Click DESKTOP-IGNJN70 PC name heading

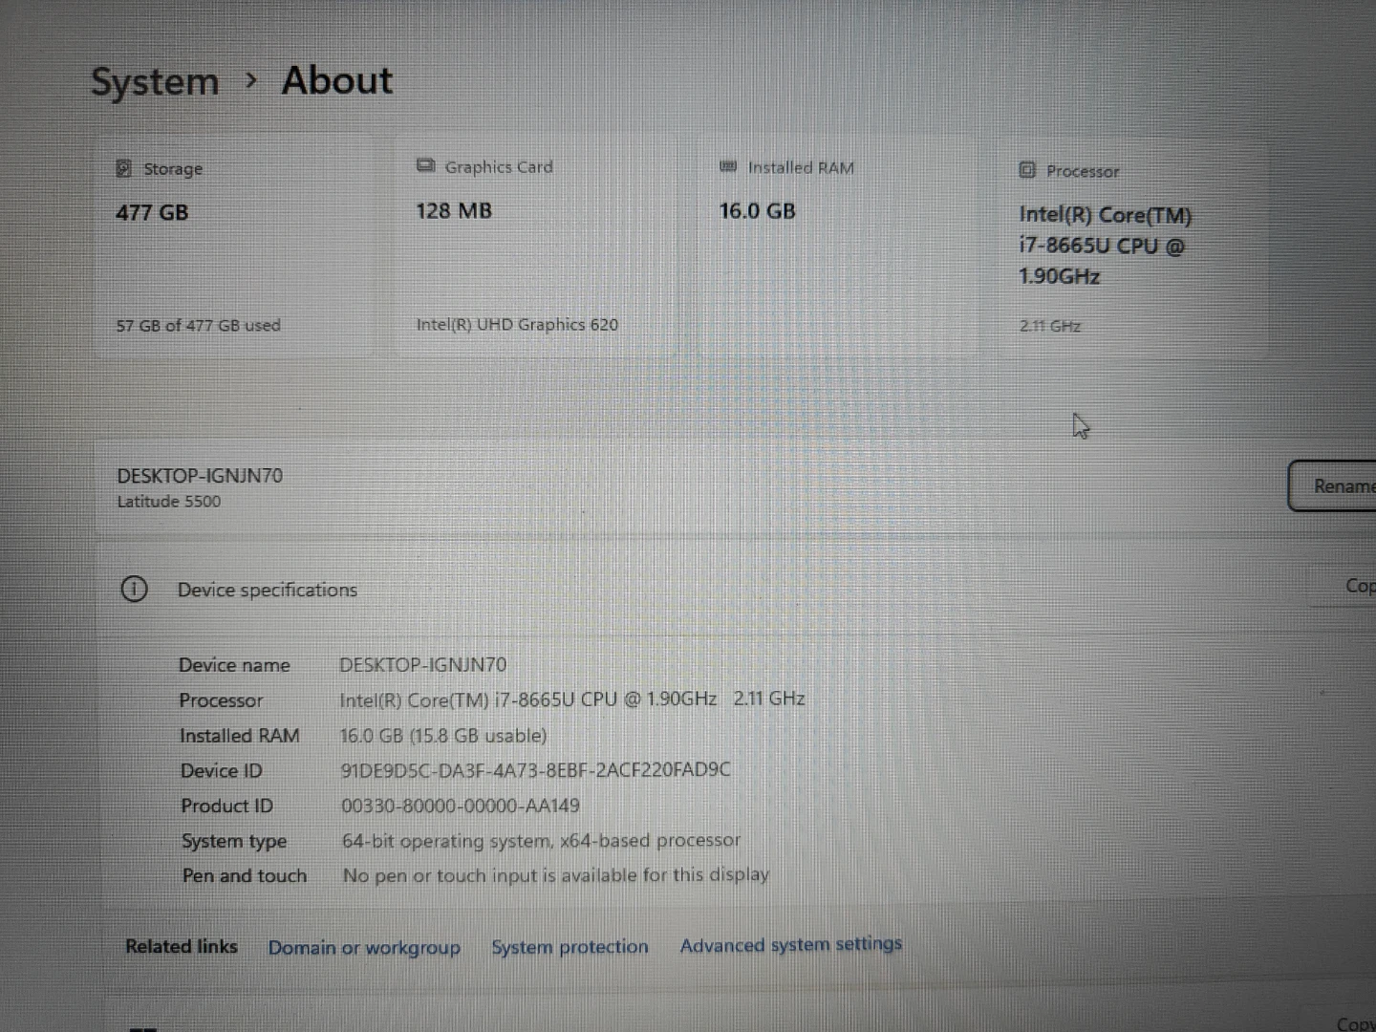200,475
